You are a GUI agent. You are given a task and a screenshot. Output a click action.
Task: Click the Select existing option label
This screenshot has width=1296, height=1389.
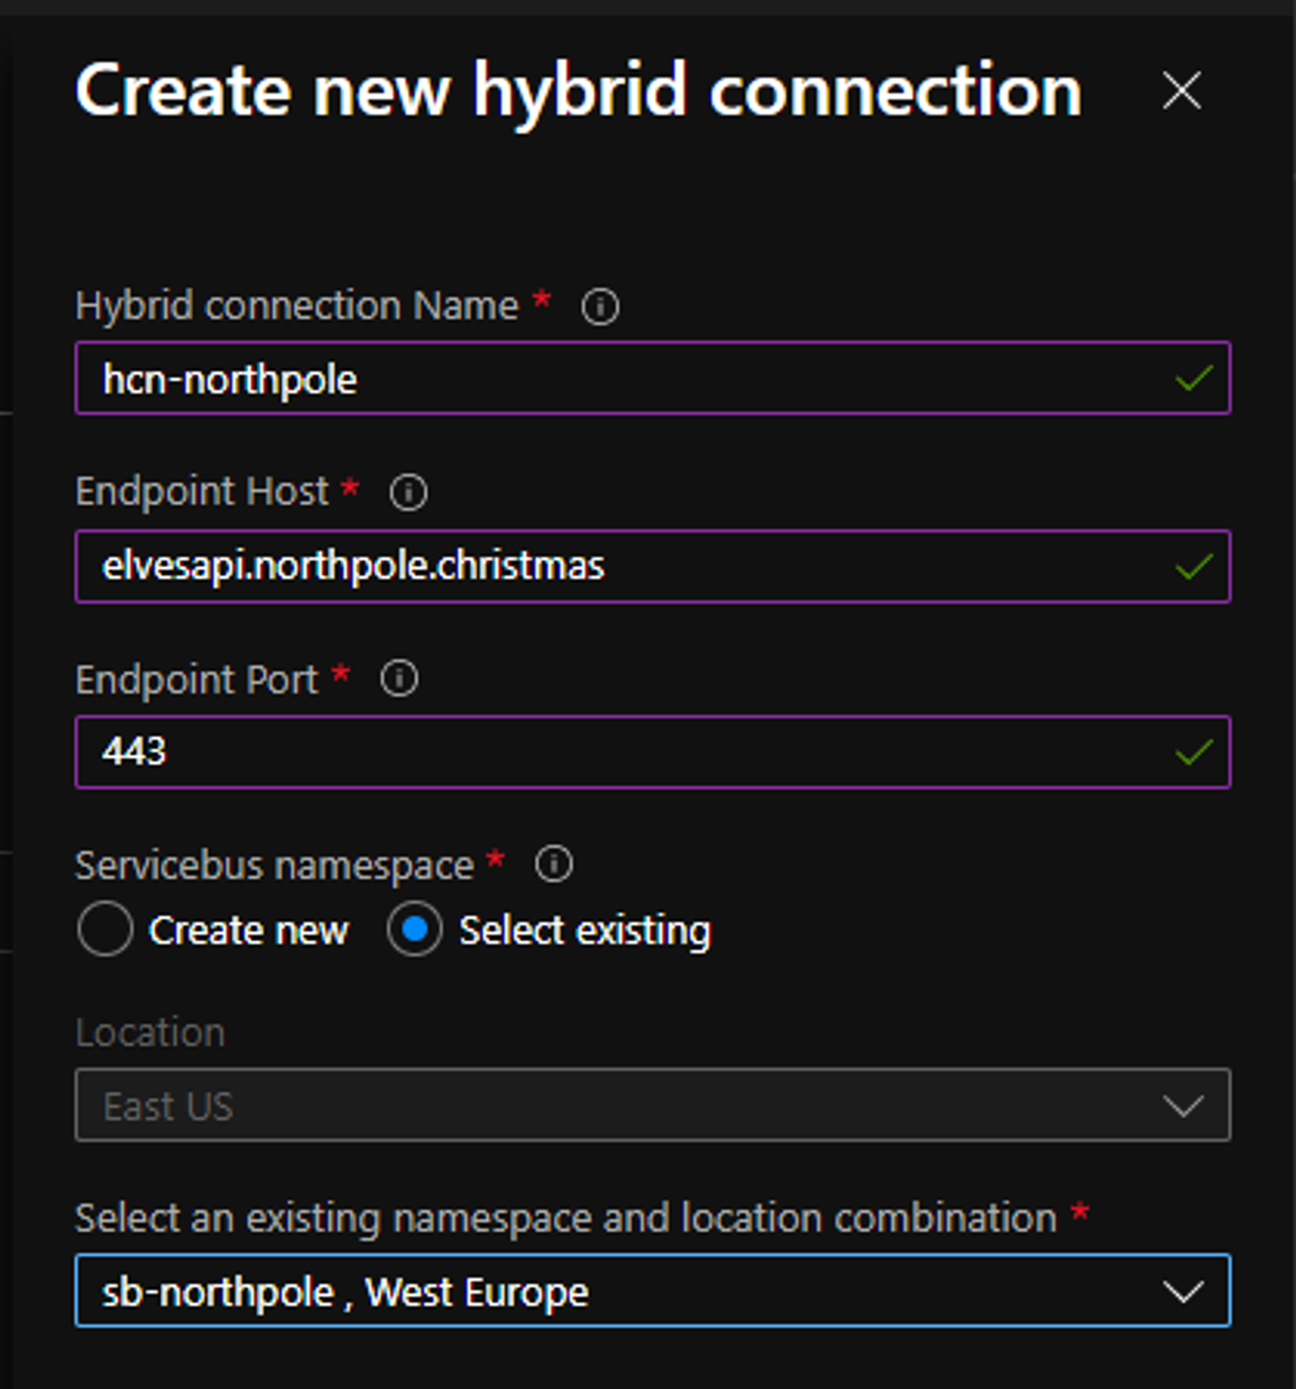(585, 931)
